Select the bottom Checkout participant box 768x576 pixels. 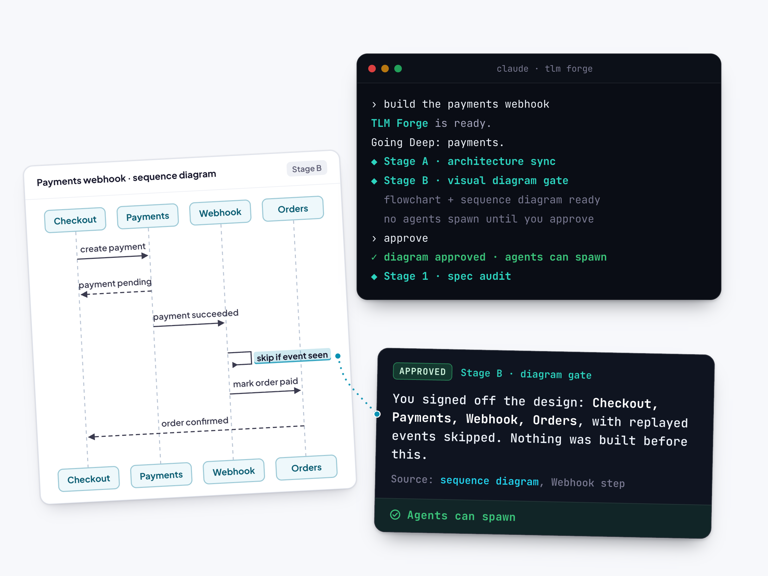coord(88,479)
